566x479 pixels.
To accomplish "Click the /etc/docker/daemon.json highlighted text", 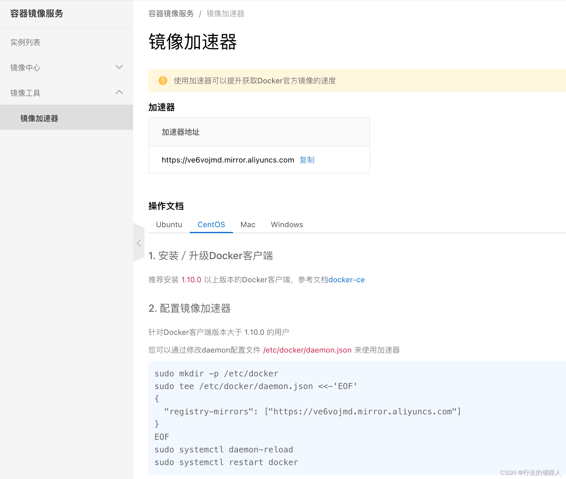I will click(307, 350).
